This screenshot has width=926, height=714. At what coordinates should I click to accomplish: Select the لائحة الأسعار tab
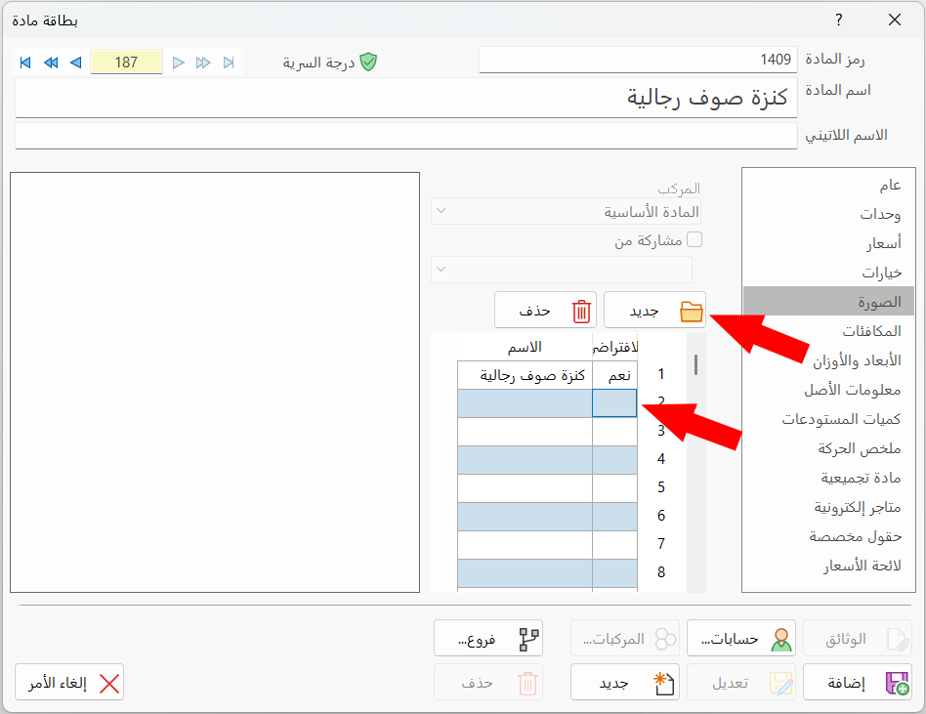[x=828, y=566]
